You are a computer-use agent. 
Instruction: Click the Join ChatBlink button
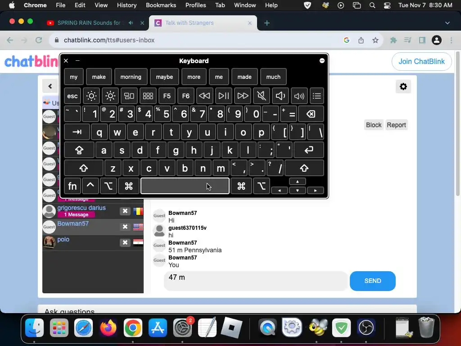click(x=421, y=61)
